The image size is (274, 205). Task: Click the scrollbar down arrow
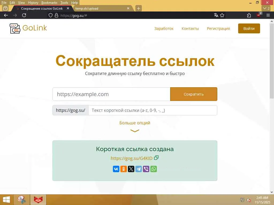tap(272, 192)
